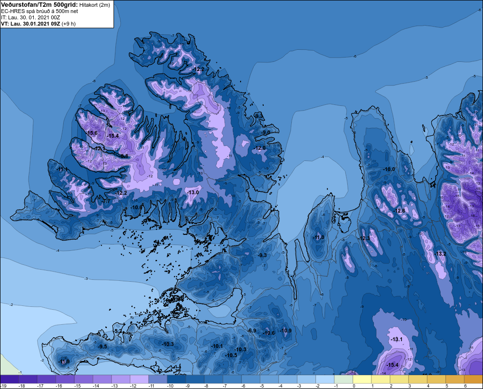Click the 2 legend scale label
Image resolution: width=483 pixels, height=389 pixels.
391,386
